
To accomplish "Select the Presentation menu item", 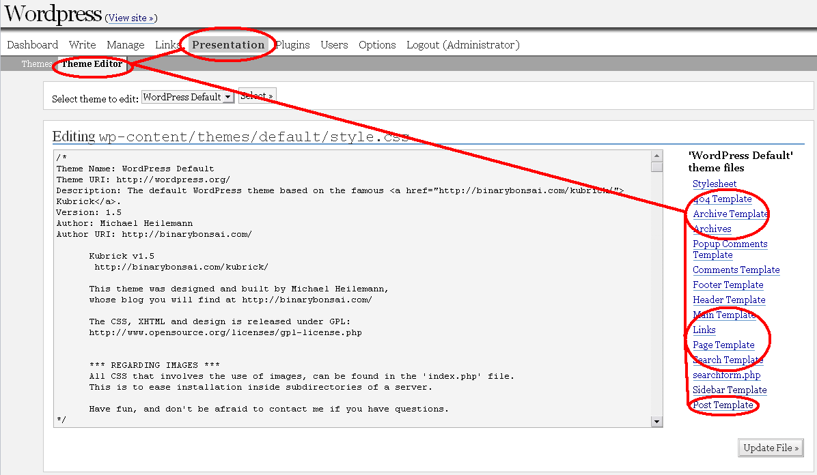I will [x=228, y=45].
